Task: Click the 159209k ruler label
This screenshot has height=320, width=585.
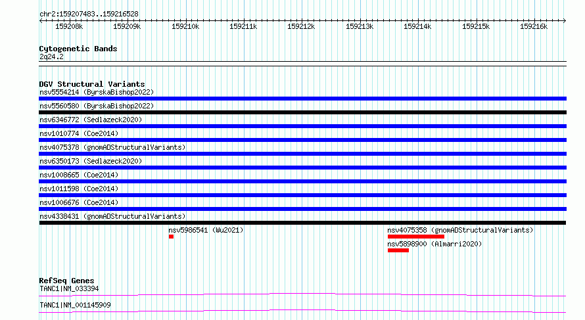Action: 127,26
